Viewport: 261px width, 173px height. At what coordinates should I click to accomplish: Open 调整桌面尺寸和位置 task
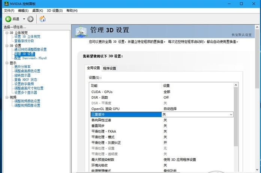click(x=29, y=88)
